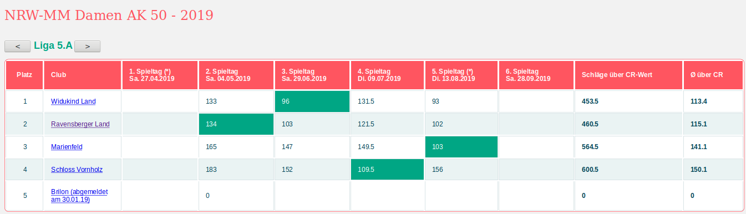
Task: Click the Platz column header
Action: pyautogui.click(x=24, y=75)
